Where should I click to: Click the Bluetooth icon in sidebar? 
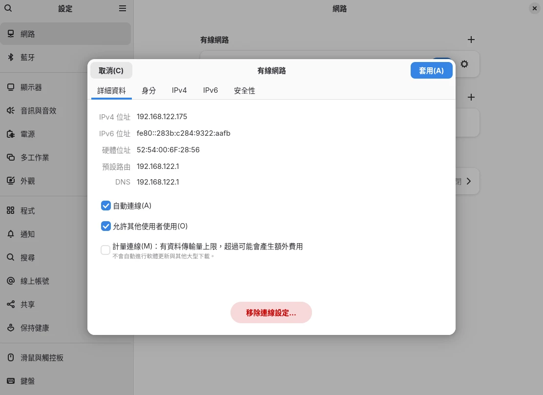(x=10, y=57)
